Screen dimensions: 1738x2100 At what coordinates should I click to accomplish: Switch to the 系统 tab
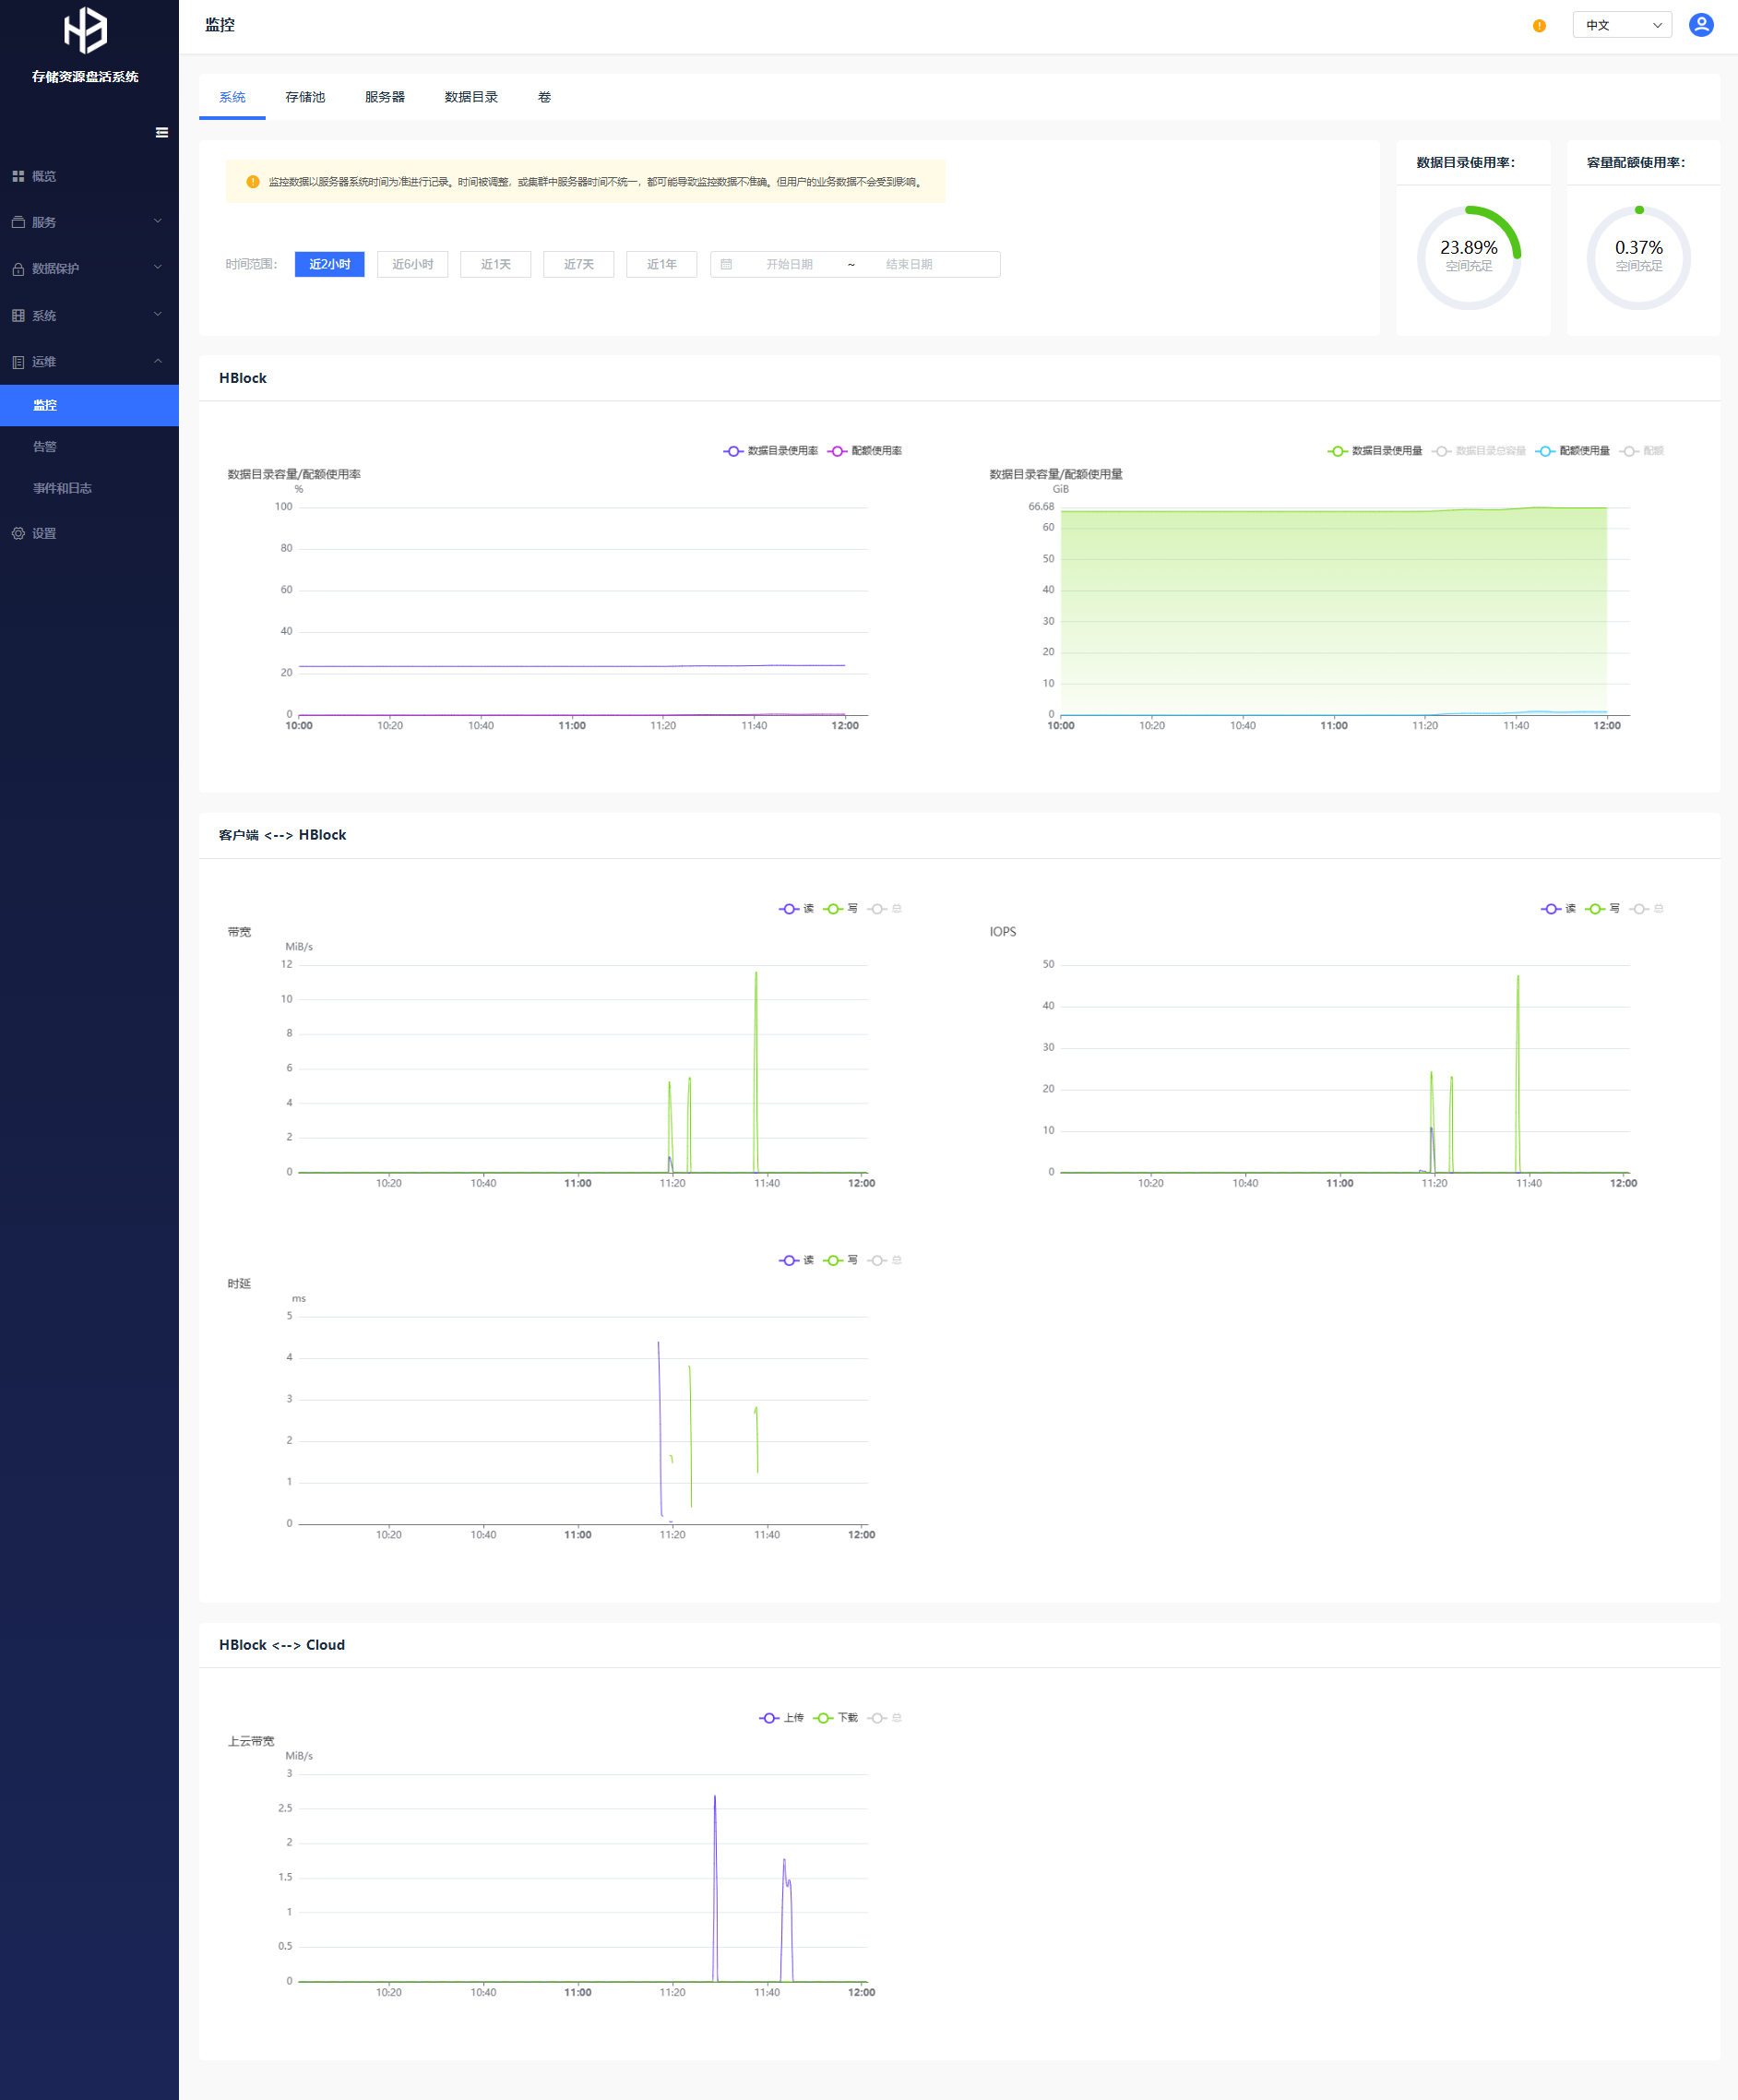232,97
